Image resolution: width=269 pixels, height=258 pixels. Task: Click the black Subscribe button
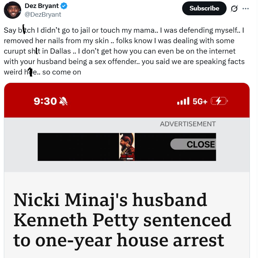pyautogui.click(x=204, y=8)
